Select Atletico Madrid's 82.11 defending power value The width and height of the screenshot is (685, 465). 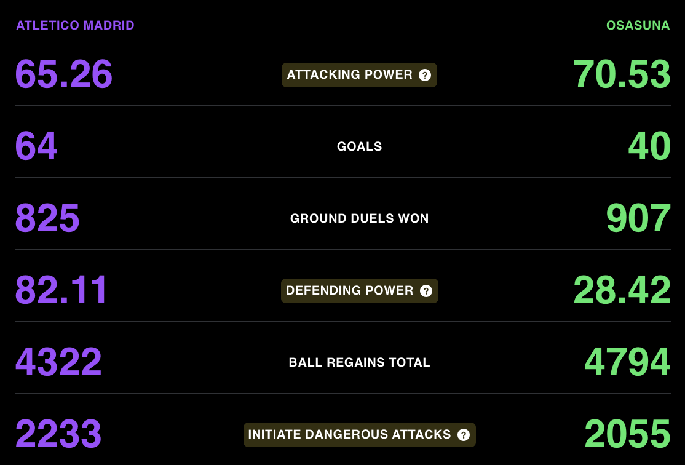[x=61, y=290]
